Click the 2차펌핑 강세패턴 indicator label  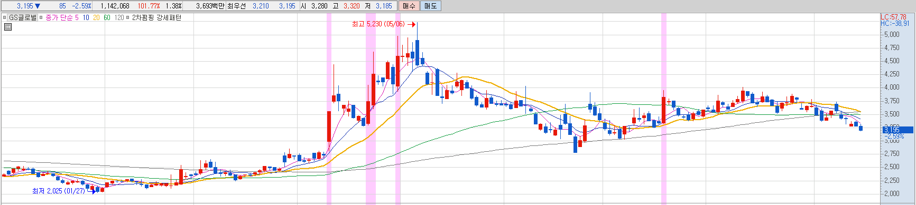pyautogui.click(x=156, y=18)
